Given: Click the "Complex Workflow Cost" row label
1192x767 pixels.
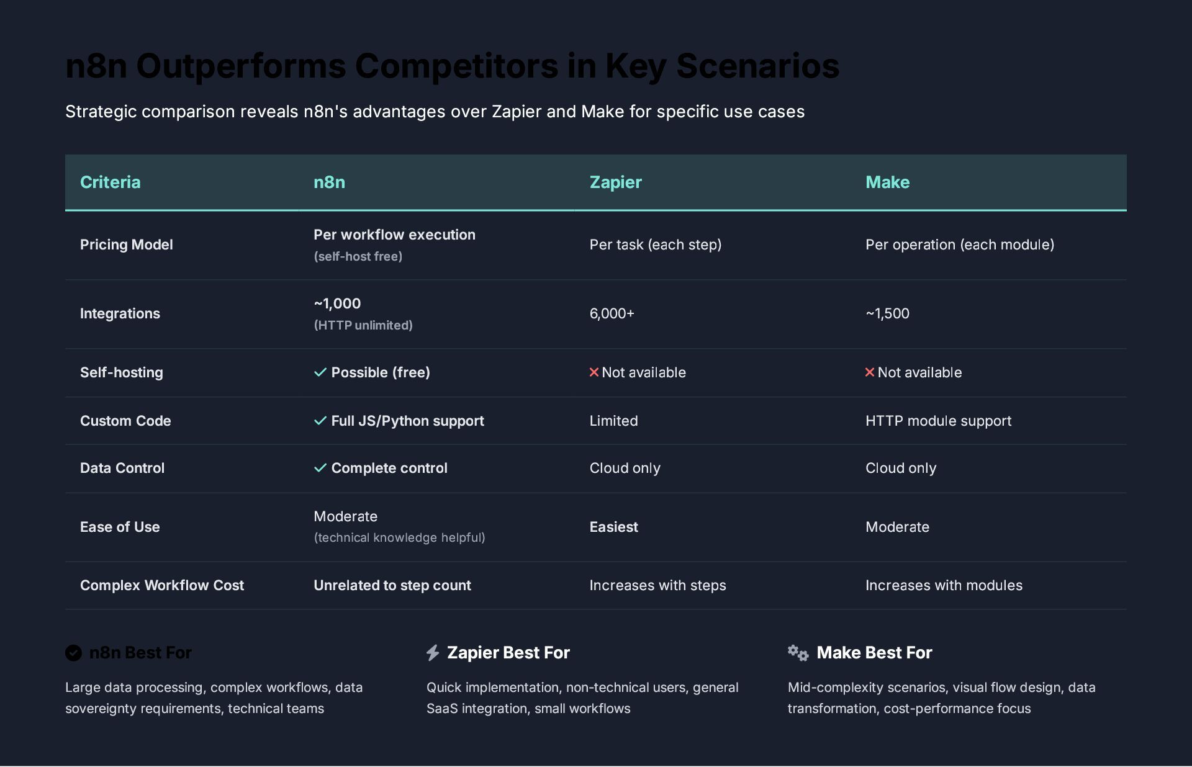Looking at the screenshot, I should [162, 585].
